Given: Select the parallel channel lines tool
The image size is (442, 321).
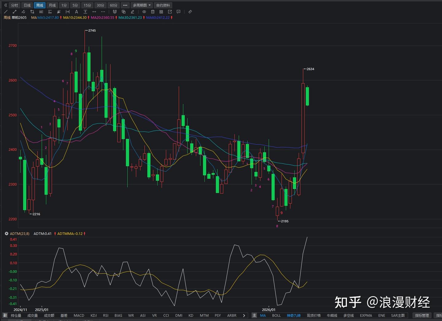Looking at the screenshot, I should click(41, 12).
